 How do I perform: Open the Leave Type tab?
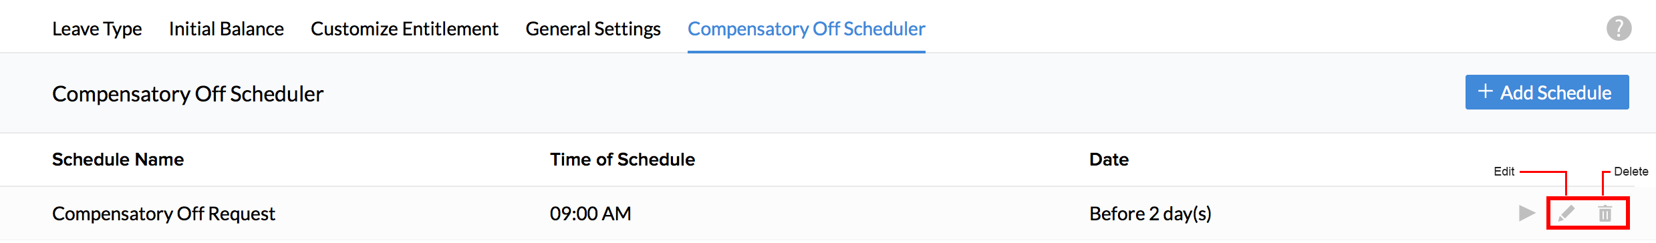pos(97,29)
